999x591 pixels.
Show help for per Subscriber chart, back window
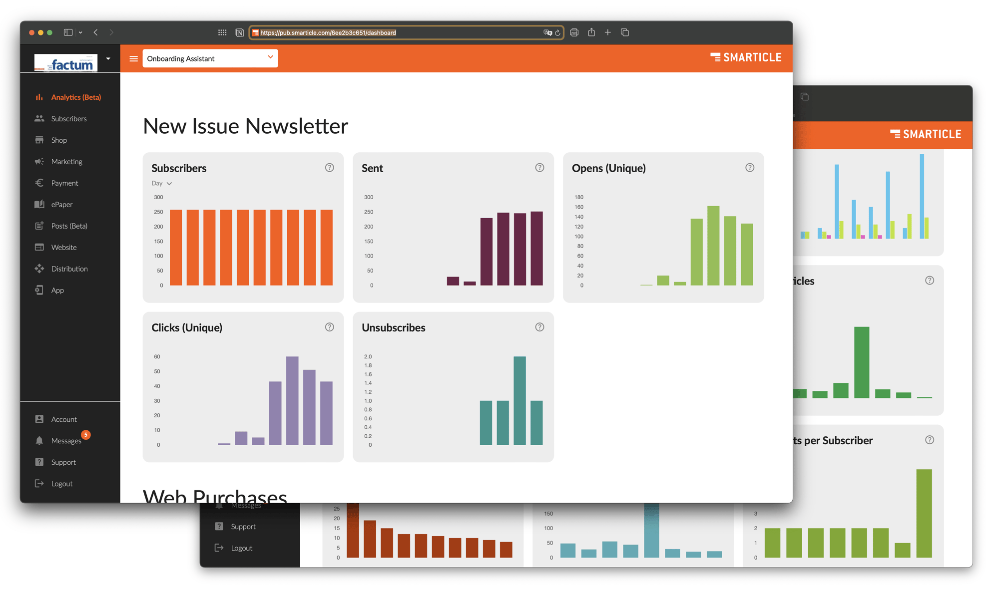pos(930,440)
